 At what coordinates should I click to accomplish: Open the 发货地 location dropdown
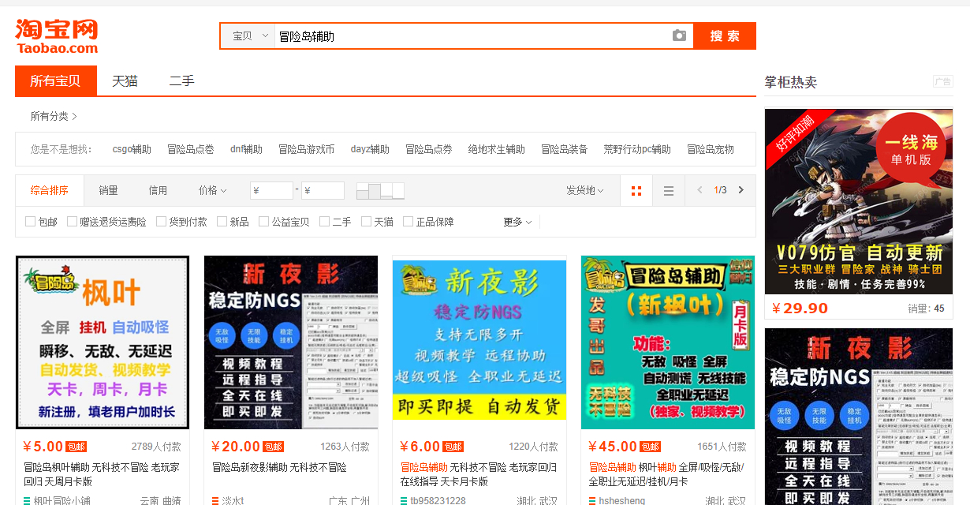point(585,190)
